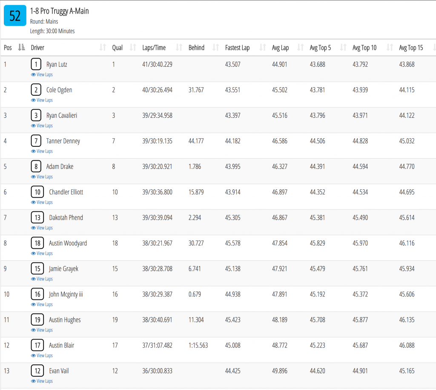Open View Laps for Chandler Elliott
The width and height of the screenshot is (436, 390).
pyautogui.click(x=42, y=202)
